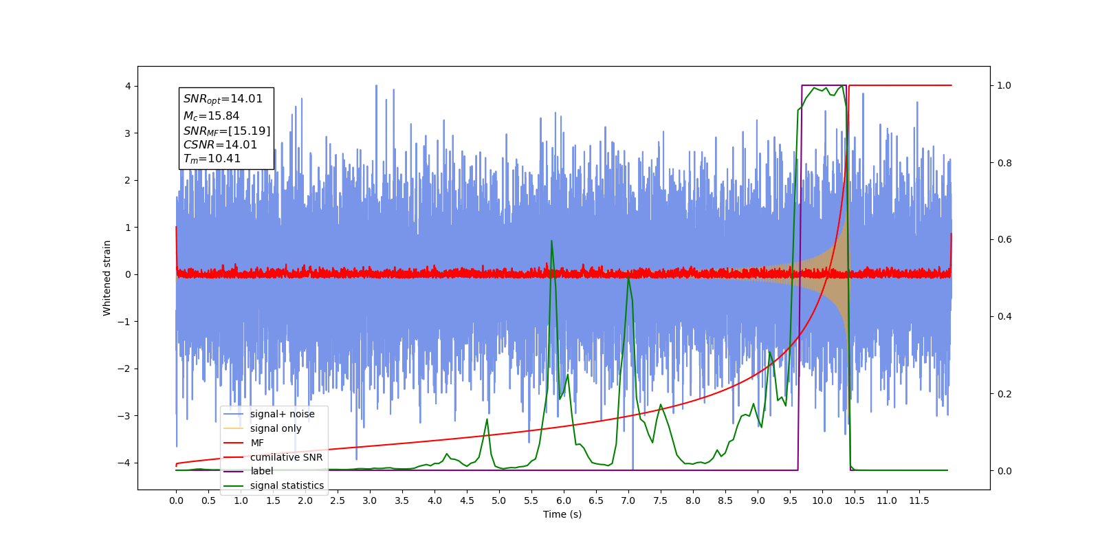Click the right axis tick label 0.0
This screenshot has width=1100, height=550.
tap(1004, 471)
